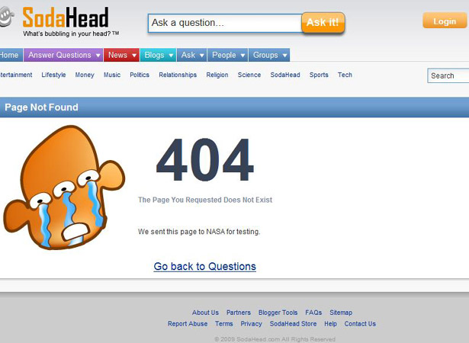Select the Science category
The height and width of the screenshot is (343, 469).
pyautogui.click(x=249, y=75)
